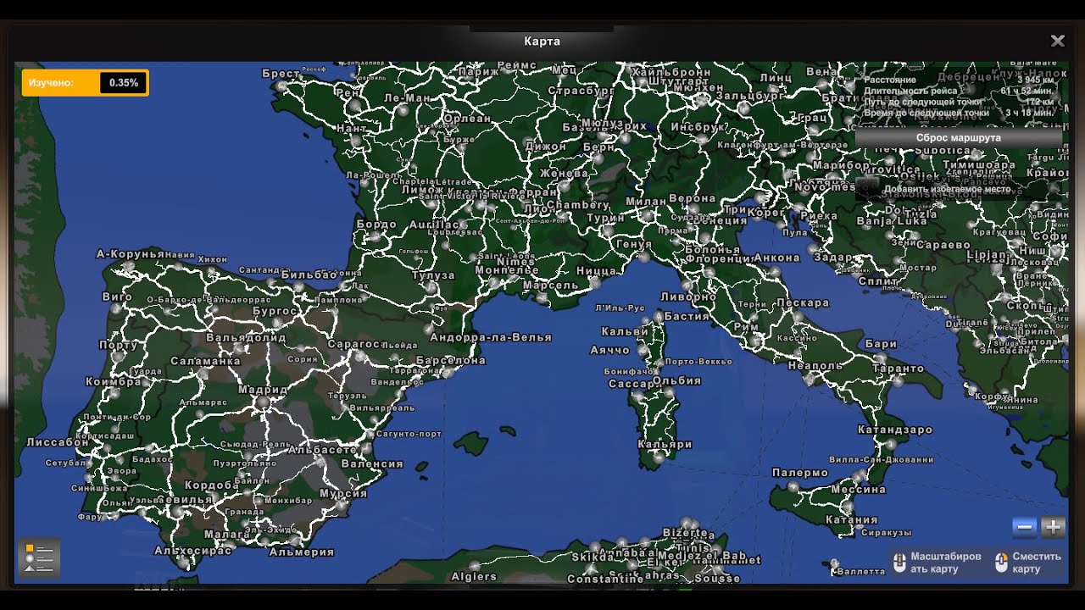Click the Масштабировать карту hint text
1085x610 pixels.
pyautogui.click(x=946, y=563)
